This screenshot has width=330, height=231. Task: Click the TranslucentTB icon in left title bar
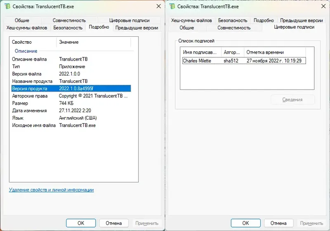click(x=7, y=6)
